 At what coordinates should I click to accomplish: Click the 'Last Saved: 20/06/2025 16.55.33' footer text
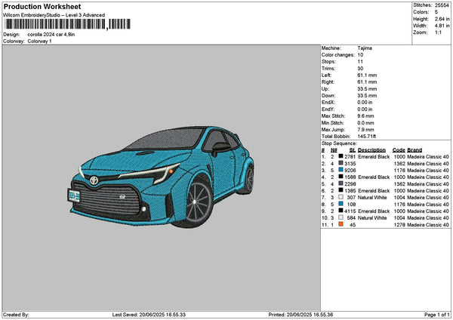[x=149, y=315]
